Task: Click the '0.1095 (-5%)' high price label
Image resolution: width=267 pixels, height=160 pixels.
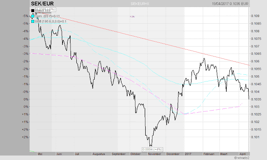Action: click(x=45, y=9)
